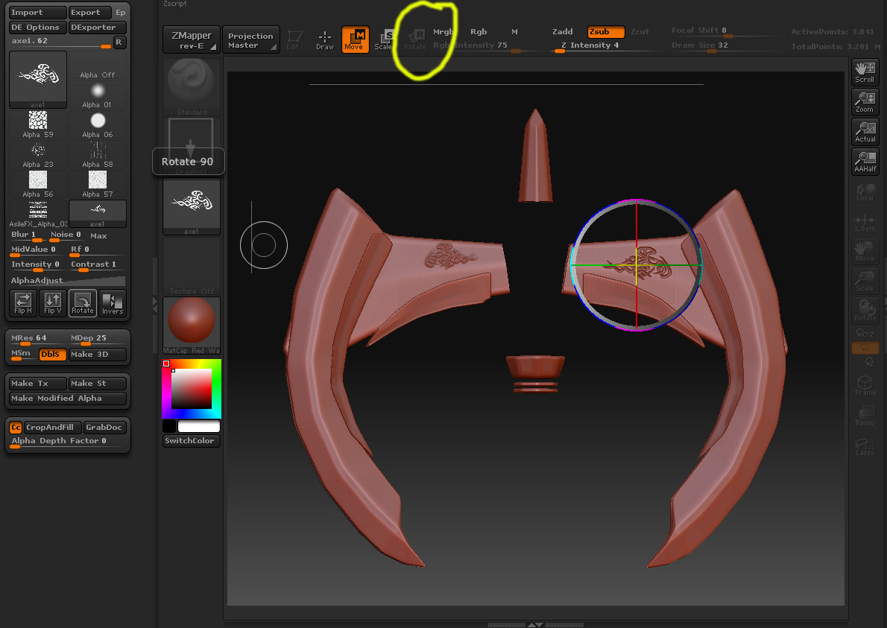The image size is (887, 628).
Task: Open the ZMapper rev-E plugin
Action: pos(192,39)
